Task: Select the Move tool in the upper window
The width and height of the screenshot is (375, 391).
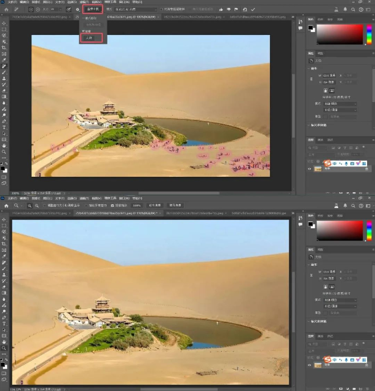Action: tap(4, 23)
